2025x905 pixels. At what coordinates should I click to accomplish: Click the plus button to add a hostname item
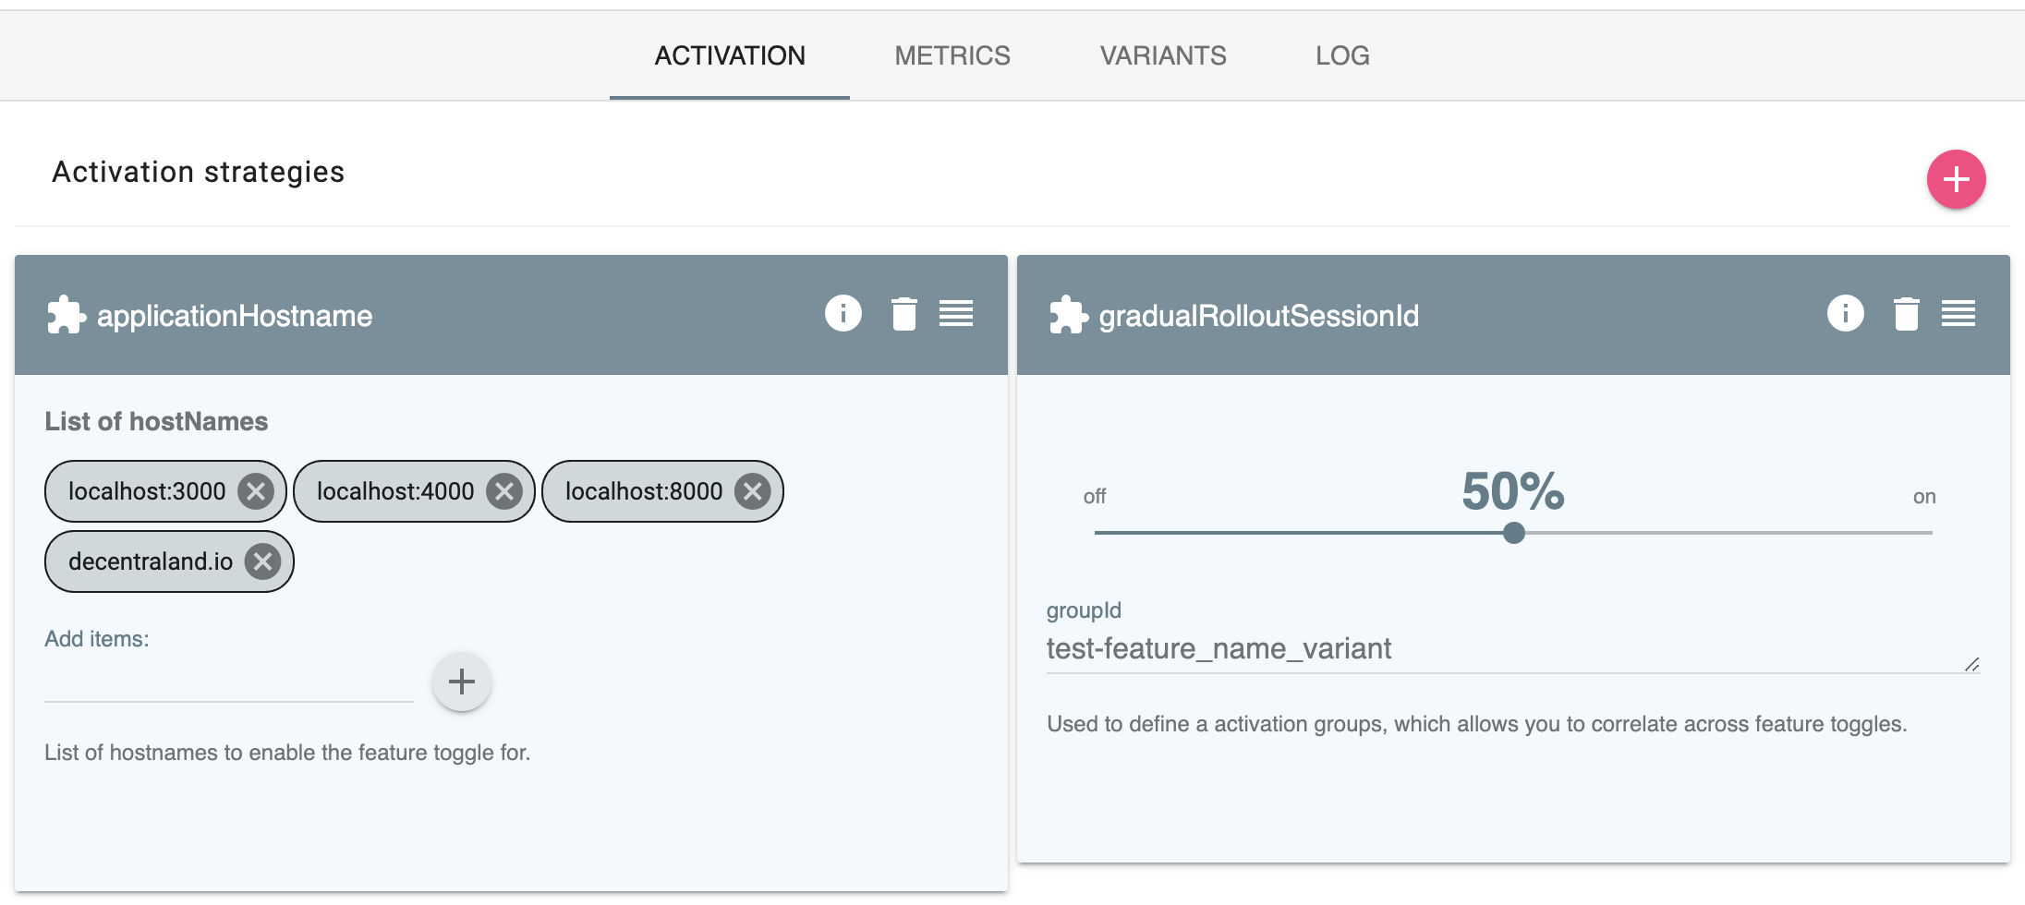pyautogui.click(x=461, y=682)
